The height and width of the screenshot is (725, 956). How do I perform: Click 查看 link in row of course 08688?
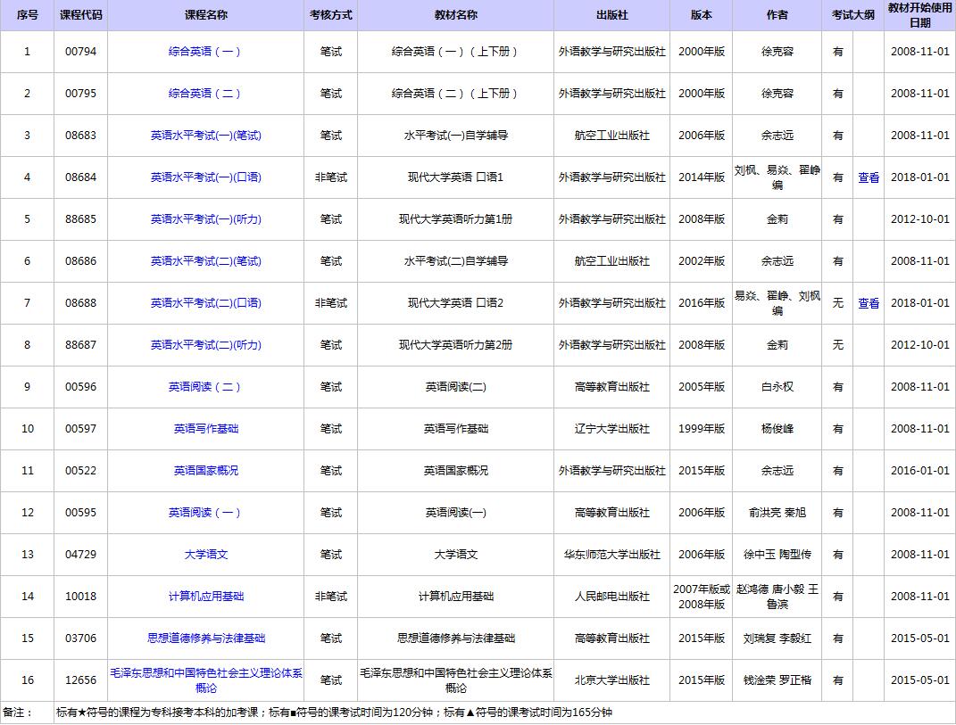tap(868, 303)
